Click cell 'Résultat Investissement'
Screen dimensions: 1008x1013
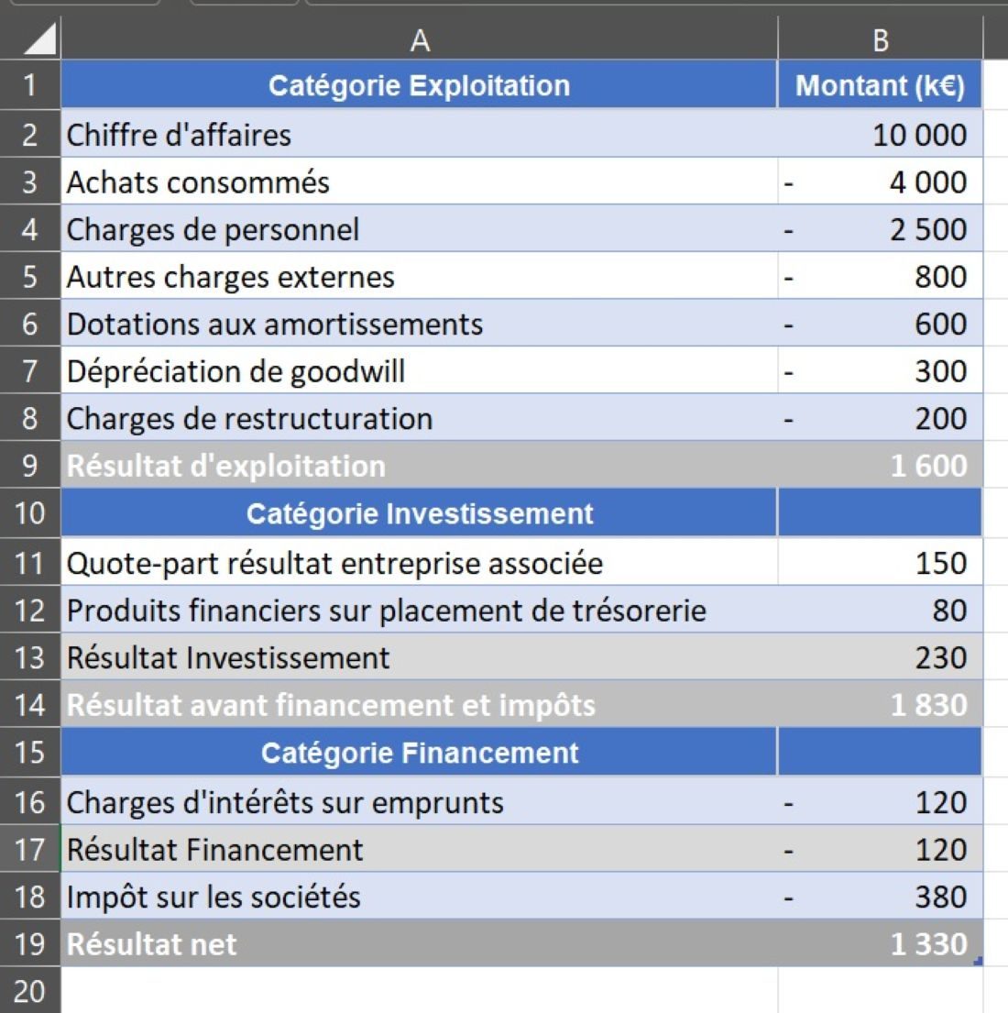[419, 657]
